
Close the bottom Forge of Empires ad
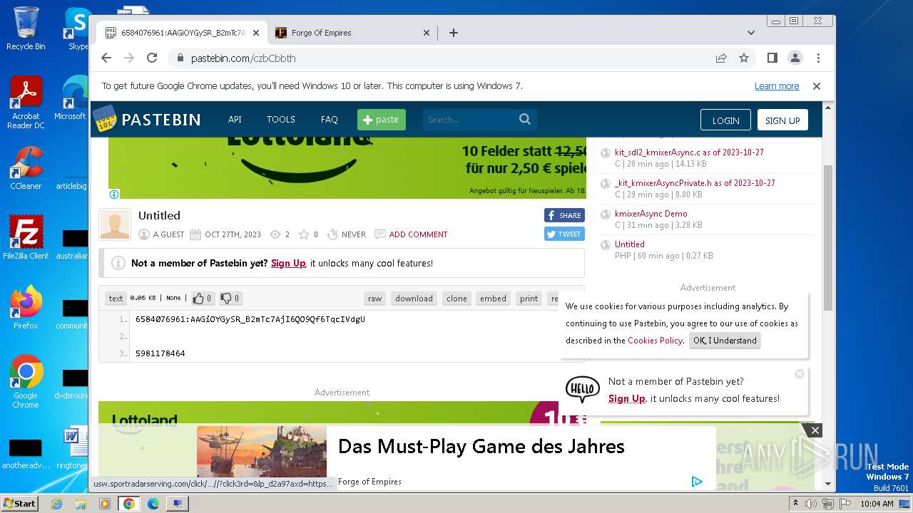click(815, 430)
